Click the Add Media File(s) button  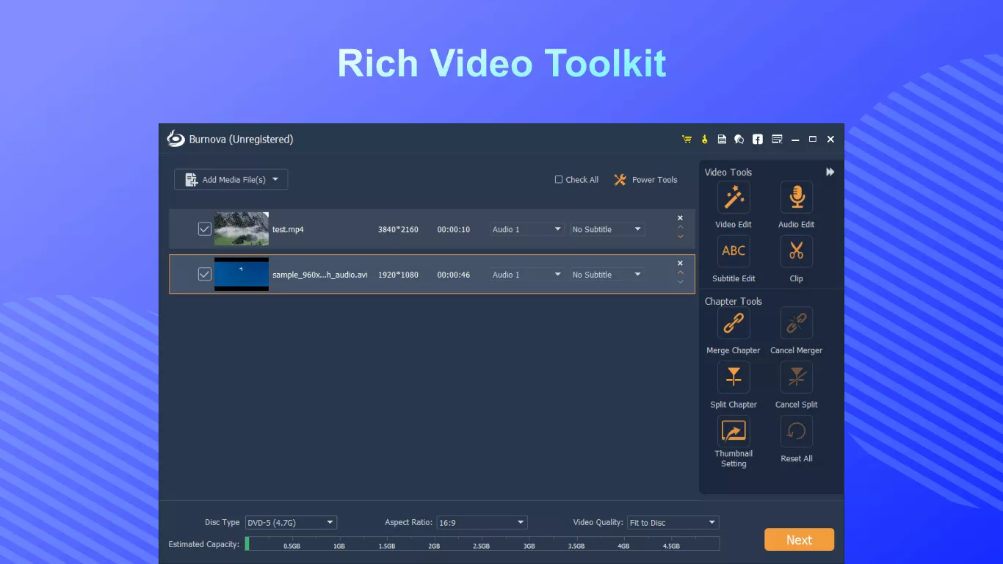pyautogui.click(x=231, y=180)
